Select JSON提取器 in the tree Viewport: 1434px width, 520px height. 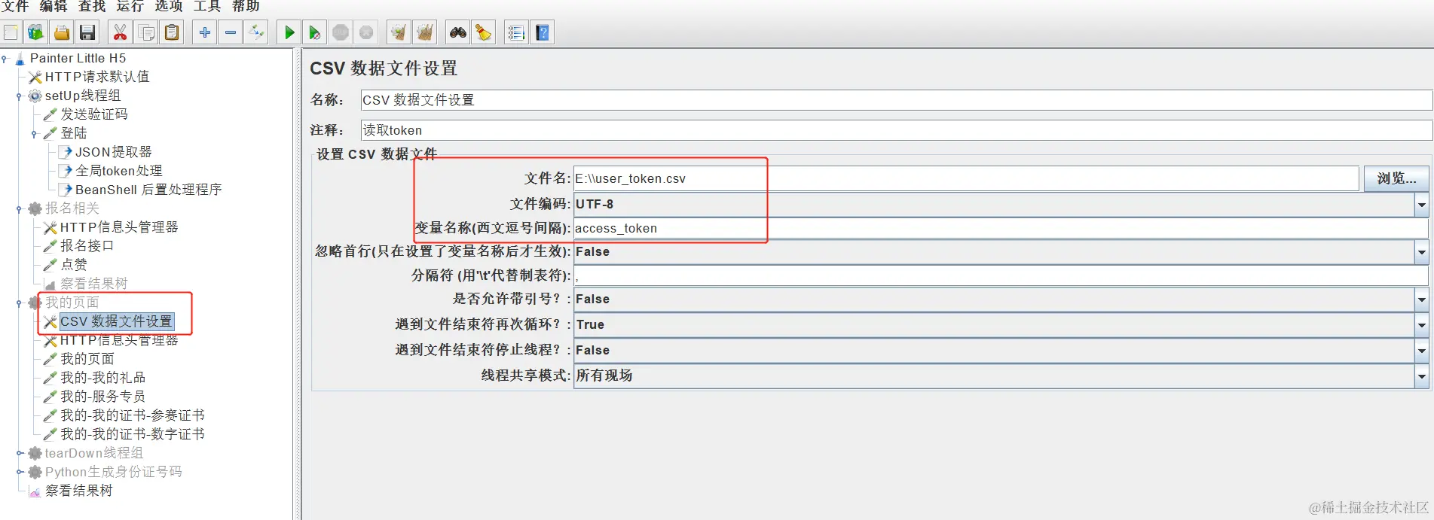coord(113,152)
